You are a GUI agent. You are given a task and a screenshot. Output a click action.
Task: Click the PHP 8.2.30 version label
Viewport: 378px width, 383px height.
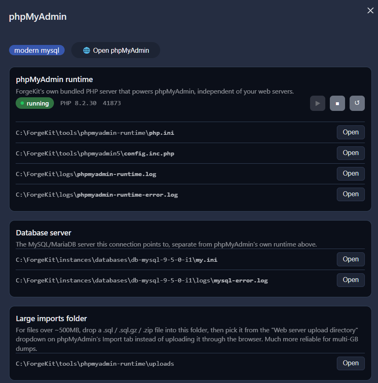click(x=78, y=103)
